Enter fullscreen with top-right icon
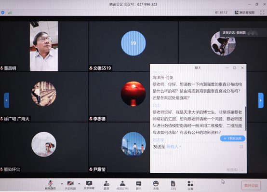Viewport: 267px width, 192px height. 262,13
